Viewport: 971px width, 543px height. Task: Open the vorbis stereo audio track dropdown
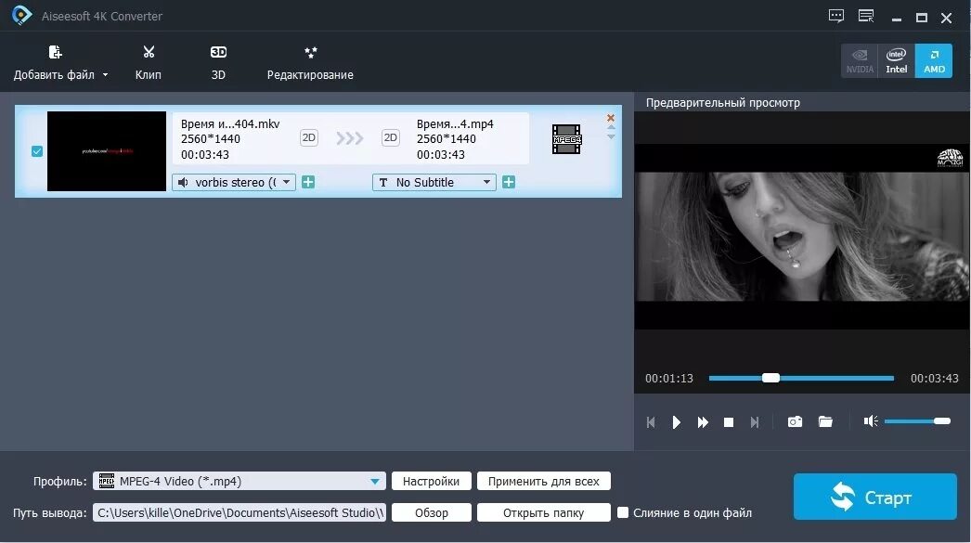pyautogui.click(x=233, y=182)
